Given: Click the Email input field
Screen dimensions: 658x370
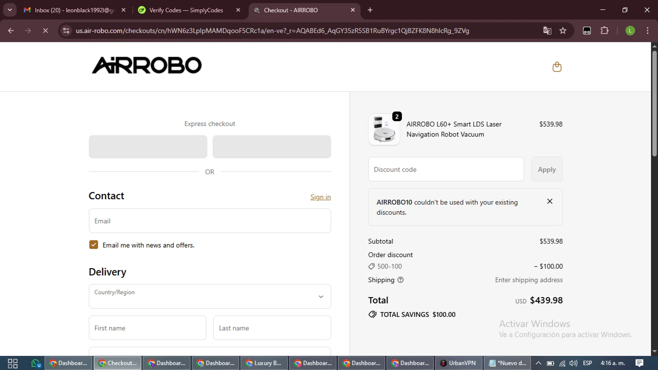Looking at the screenshot, I should [x=210, y=221].
